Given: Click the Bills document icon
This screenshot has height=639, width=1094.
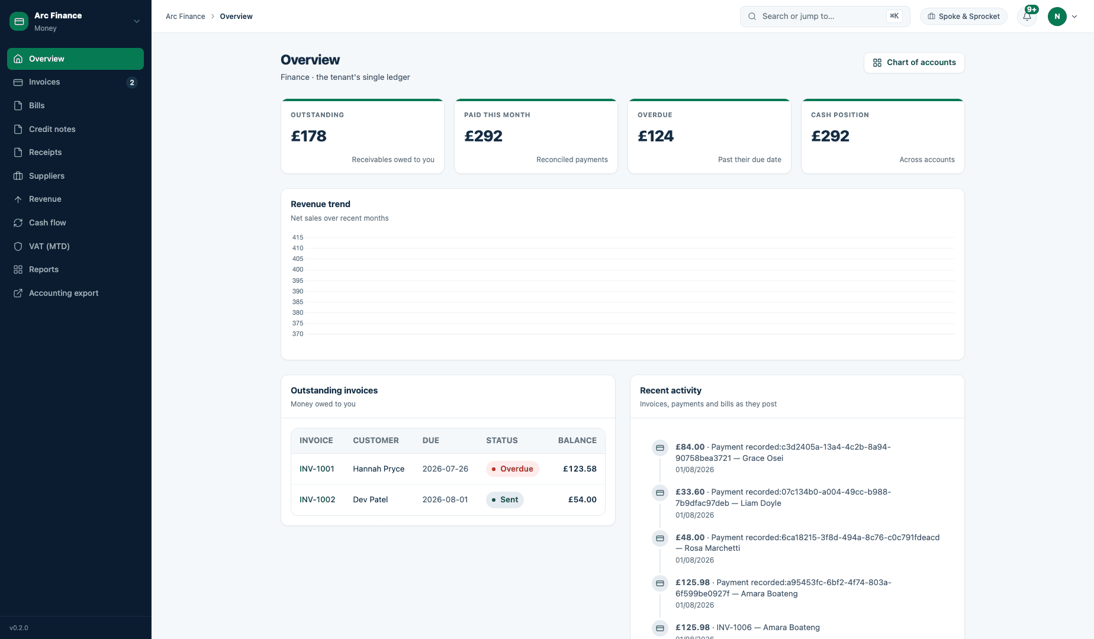Looking at the screenshot, I should coord(18,105).
